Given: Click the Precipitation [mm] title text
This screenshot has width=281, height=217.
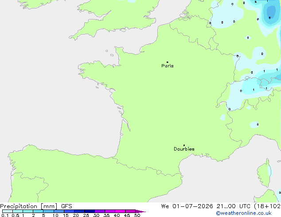Looking at the screenshot, I should (x=29, y=206).
